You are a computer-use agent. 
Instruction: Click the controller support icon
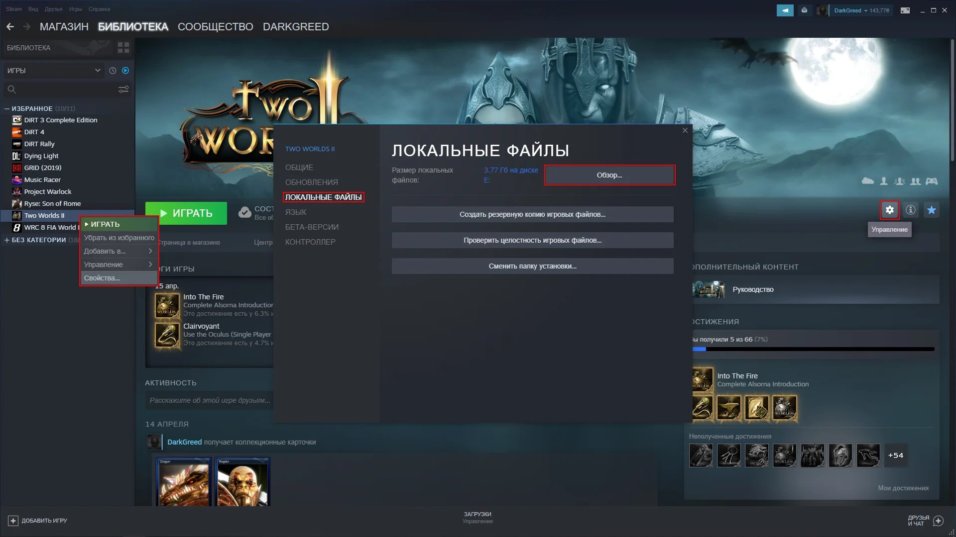click(x=932, y=181)
